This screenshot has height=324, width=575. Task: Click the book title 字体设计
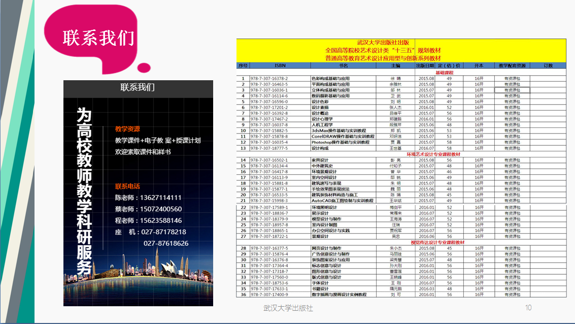pos(320,283)
